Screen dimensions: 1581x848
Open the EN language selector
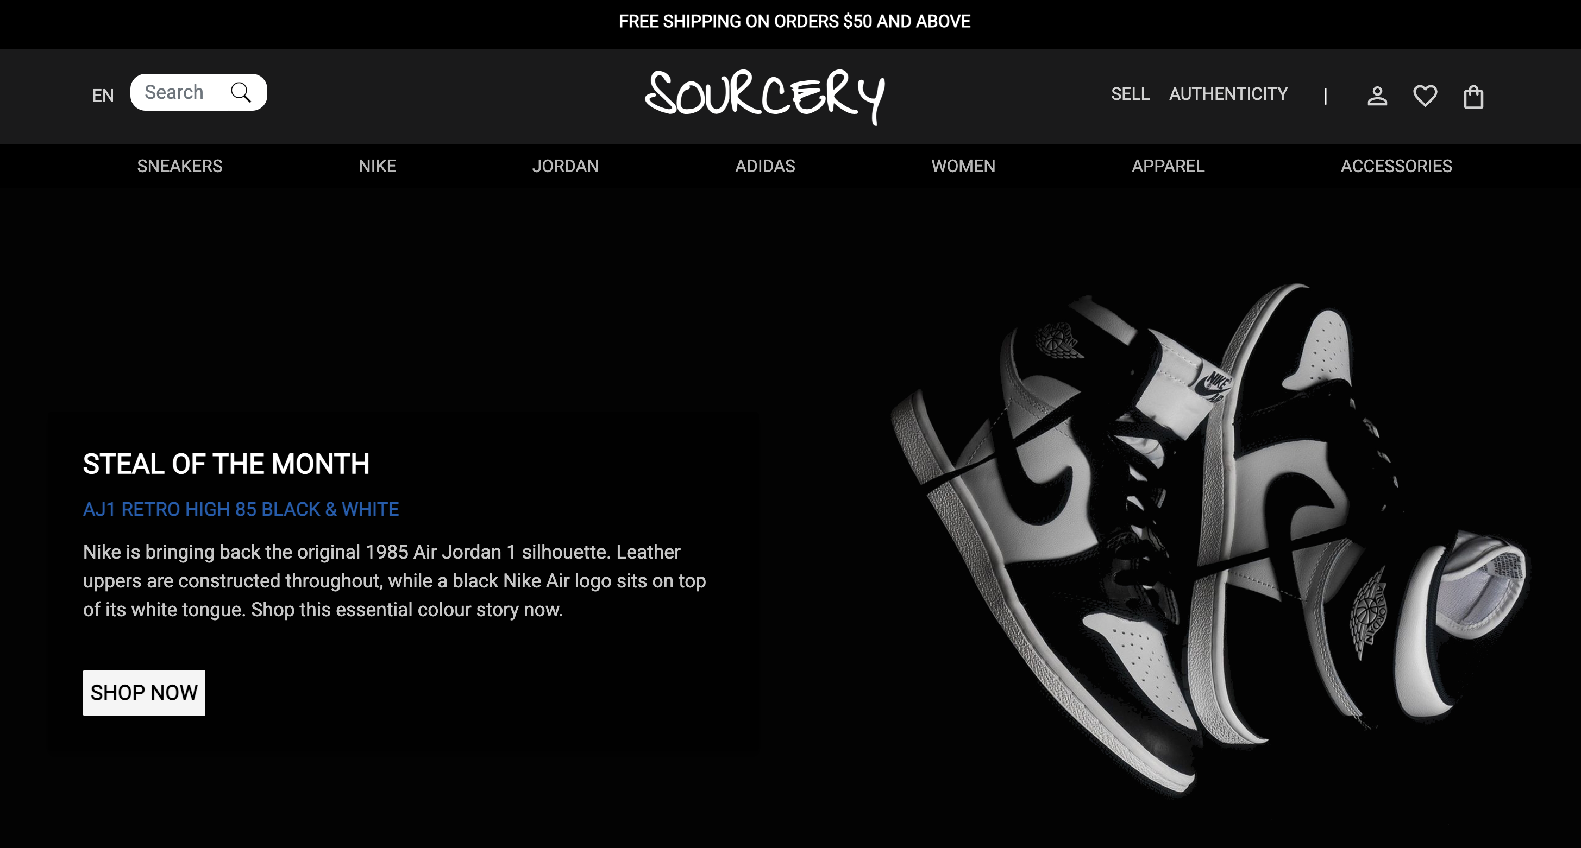pos(103,95)
